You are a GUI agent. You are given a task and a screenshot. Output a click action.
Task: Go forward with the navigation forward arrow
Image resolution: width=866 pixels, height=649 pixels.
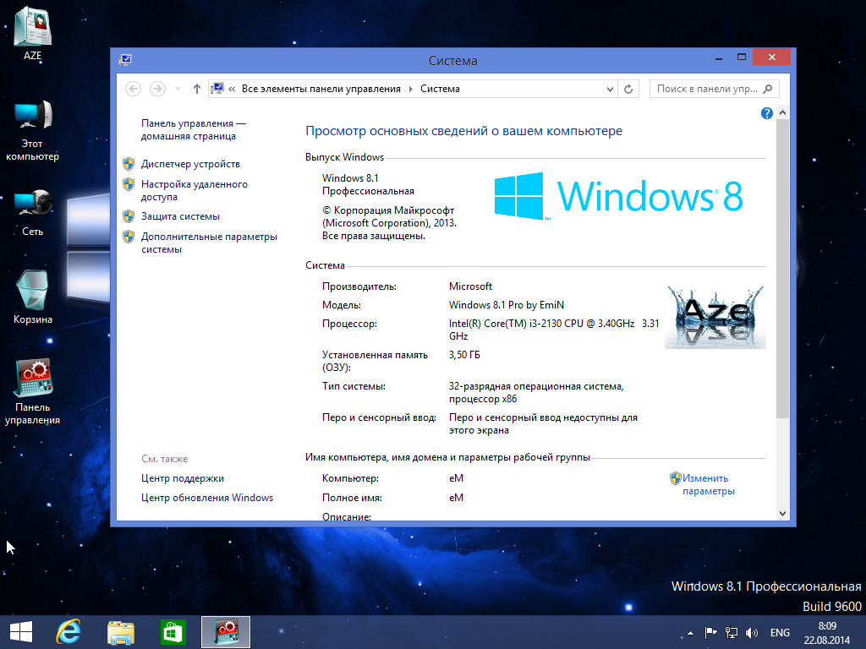(x=157, y=89)
